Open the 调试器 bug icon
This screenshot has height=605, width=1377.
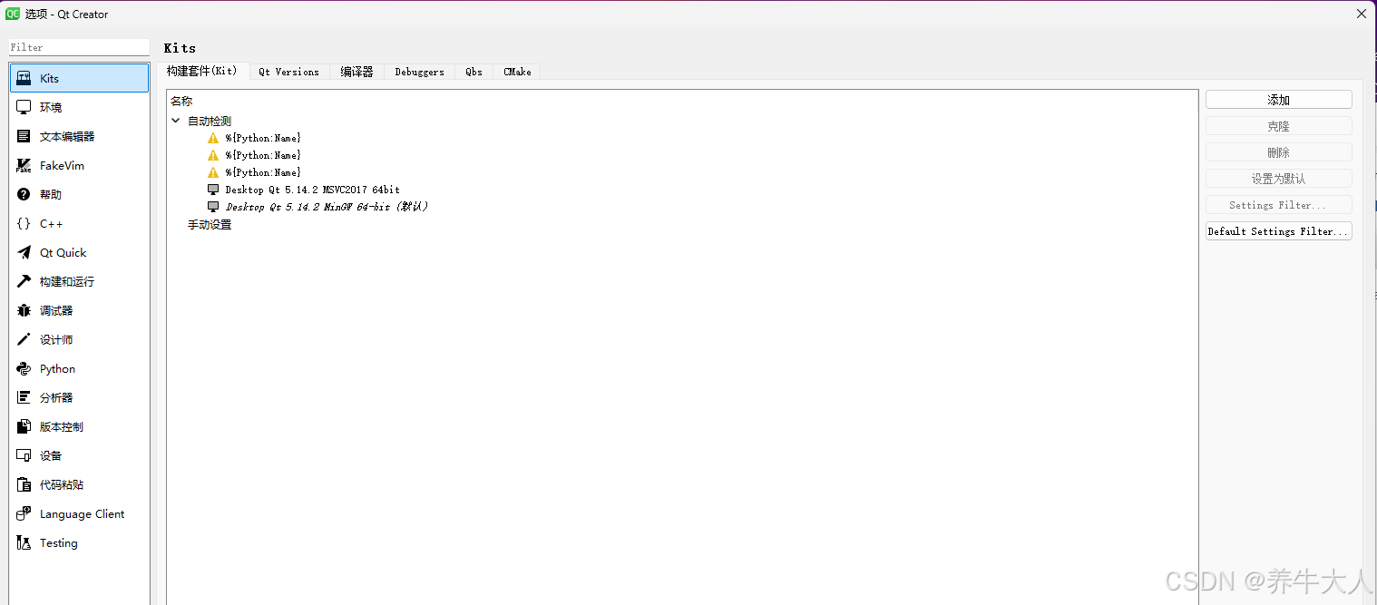(x=24, y=311)
